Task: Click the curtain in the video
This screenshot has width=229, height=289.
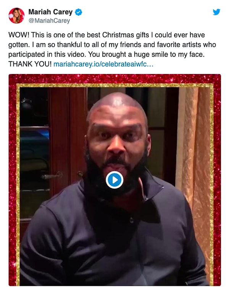Action: (x=194, y=166)
